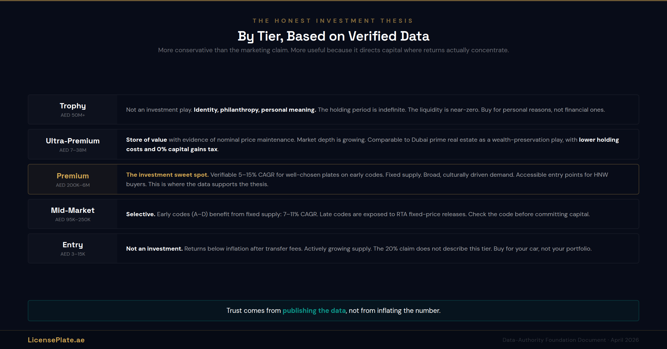Select the Mid-Market tier heading
This screenshot has width=667, height=349.
(73, 210)
